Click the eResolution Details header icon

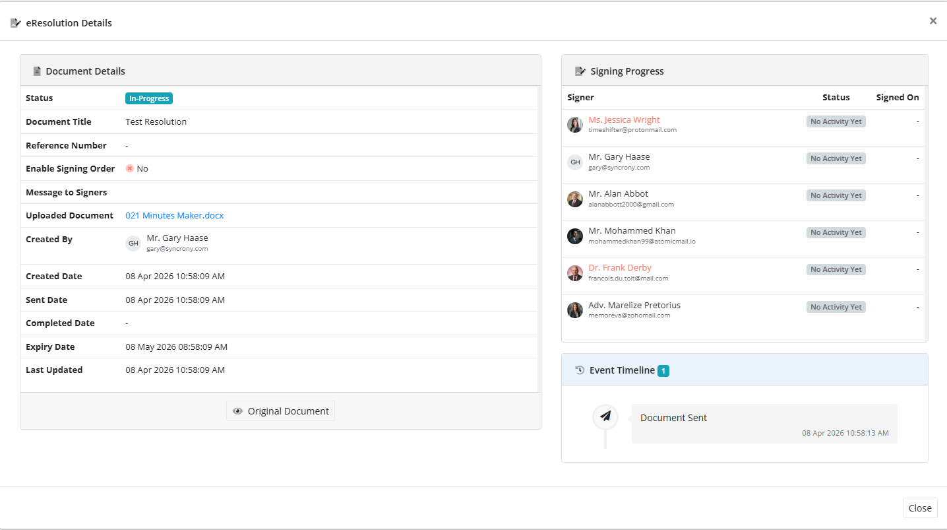(x=14, y=22)
